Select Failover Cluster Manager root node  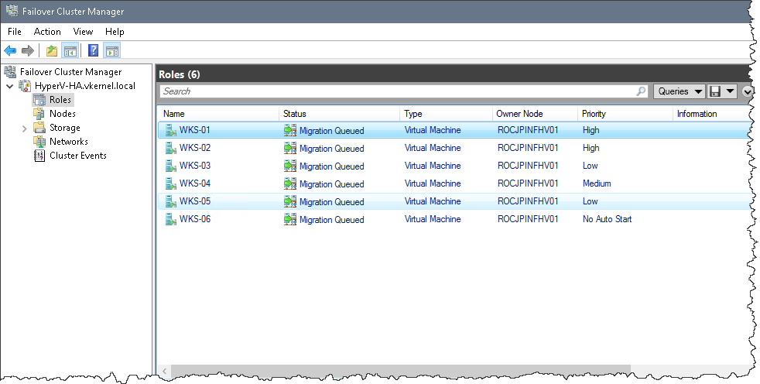pyautogui.click(x=70, y=72)
